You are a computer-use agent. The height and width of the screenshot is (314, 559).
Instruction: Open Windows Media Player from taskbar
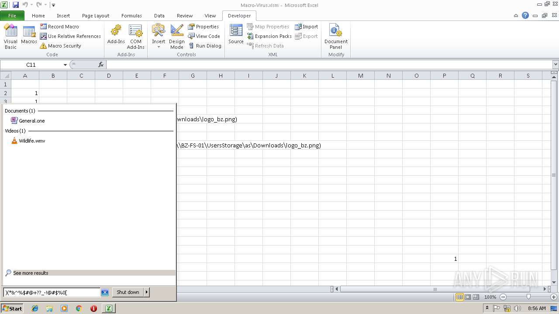click(64, 308)
